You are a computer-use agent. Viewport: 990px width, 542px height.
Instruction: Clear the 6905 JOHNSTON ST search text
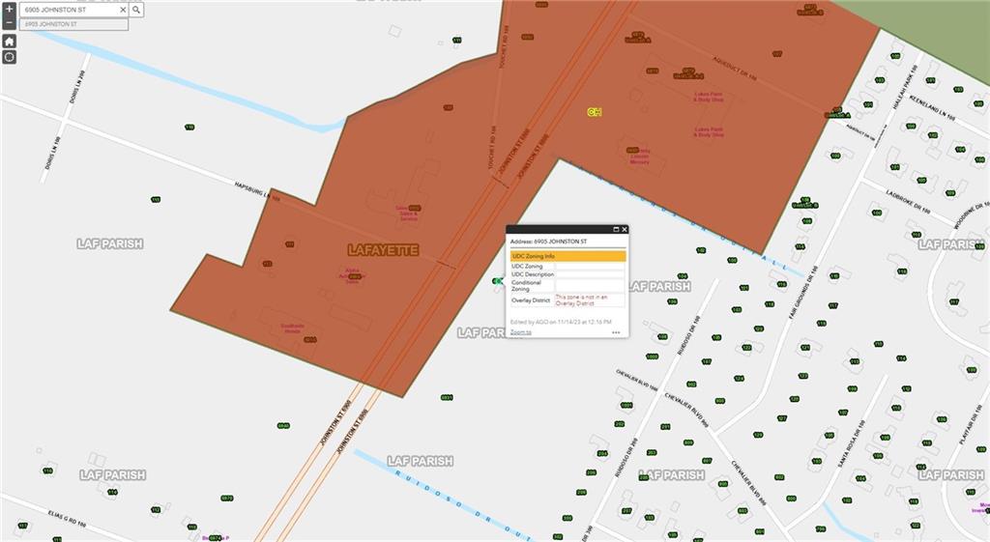[123, 10]
